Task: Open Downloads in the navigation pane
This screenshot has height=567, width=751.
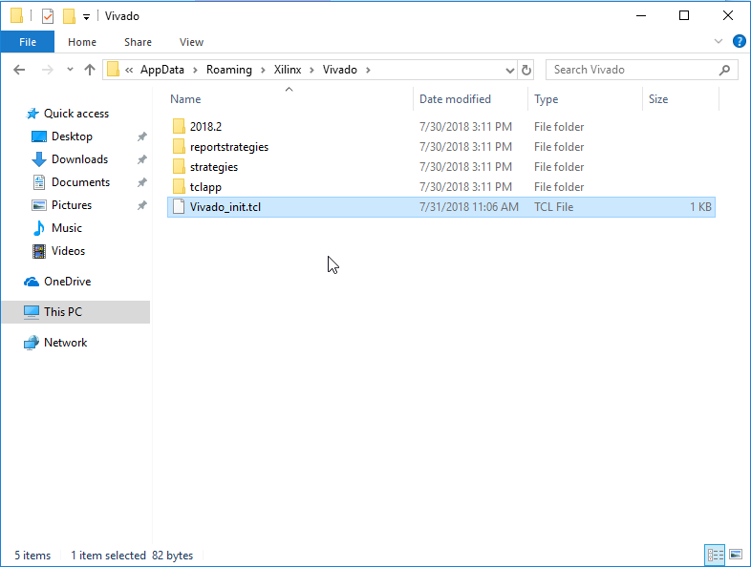Action: click(79, 159)
